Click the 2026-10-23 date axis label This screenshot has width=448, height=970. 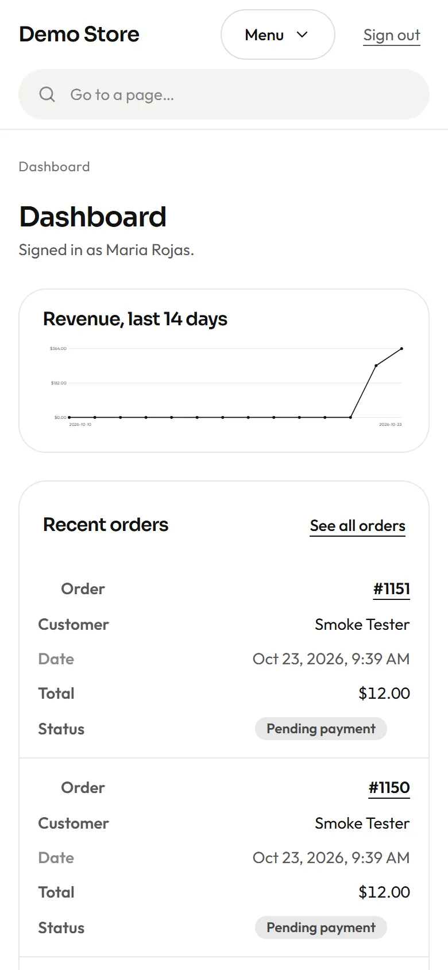390,425
